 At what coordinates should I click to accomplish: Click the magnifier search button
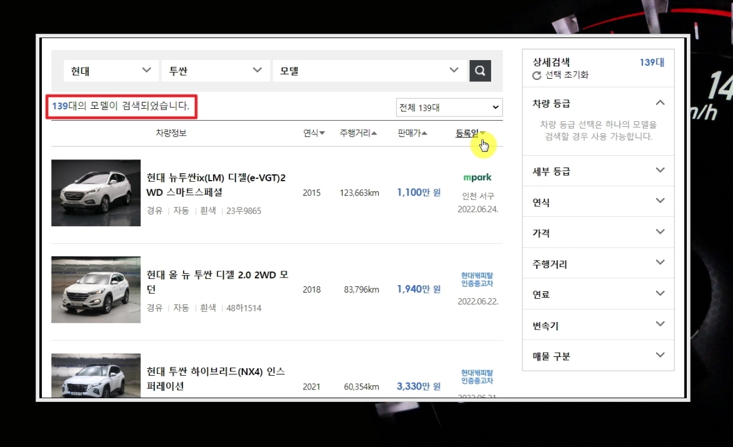(x=480, y=71)
